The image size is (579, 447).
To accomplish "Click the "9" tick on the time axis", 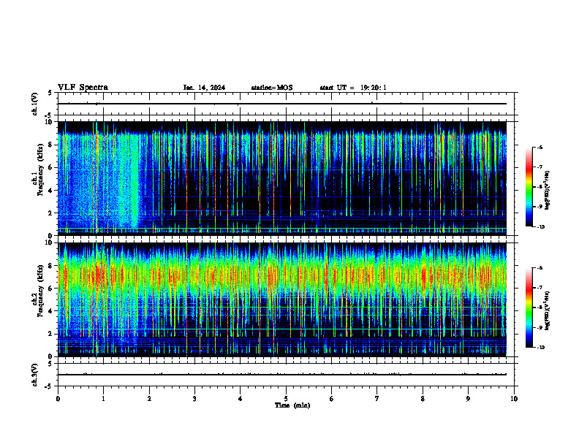I will [x=468, y=399].
